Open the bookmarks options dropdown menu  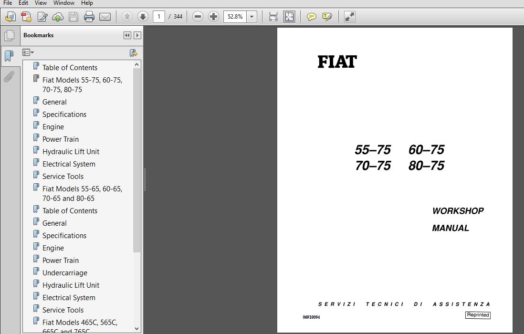[x=28, y=52]
